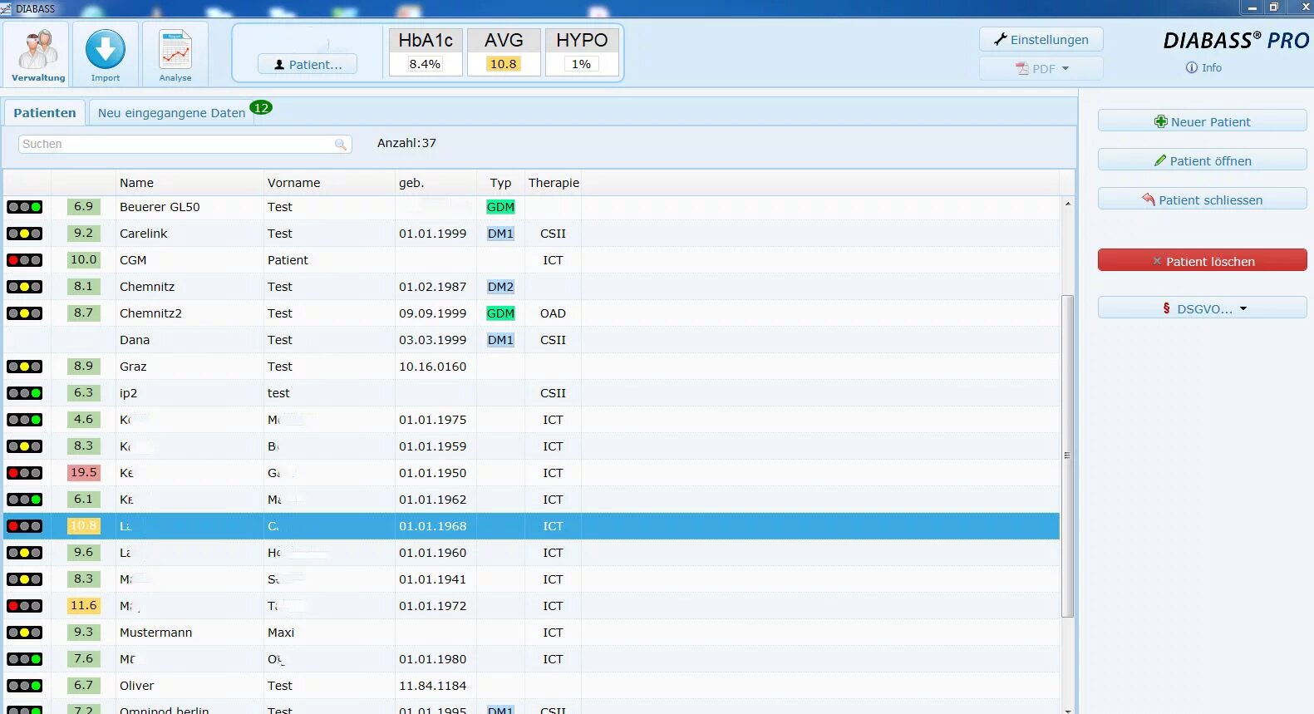
Task: Click the DM1 tag in Carelink row
Action: [x=500, y=234]
